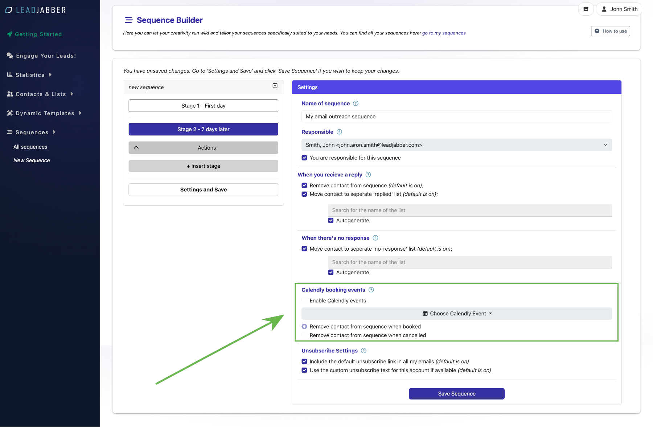Uncheck 'You are responsible for this sequence'

tap(304, 158)
